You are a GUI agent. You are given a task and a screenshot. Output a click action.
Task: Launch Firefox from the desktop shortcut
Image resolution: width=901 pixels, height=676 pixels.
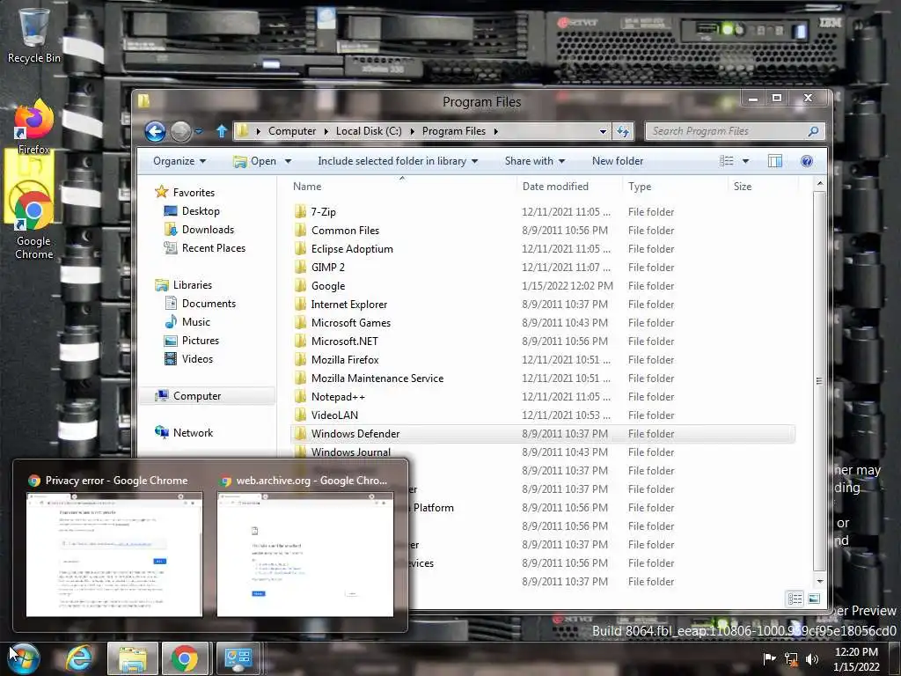pyautogui.click(x=33, y=128)
